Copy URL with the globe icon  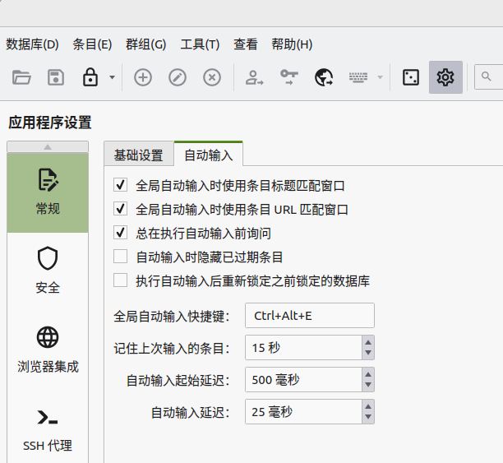pyautogui.click(x=324, y=77)
